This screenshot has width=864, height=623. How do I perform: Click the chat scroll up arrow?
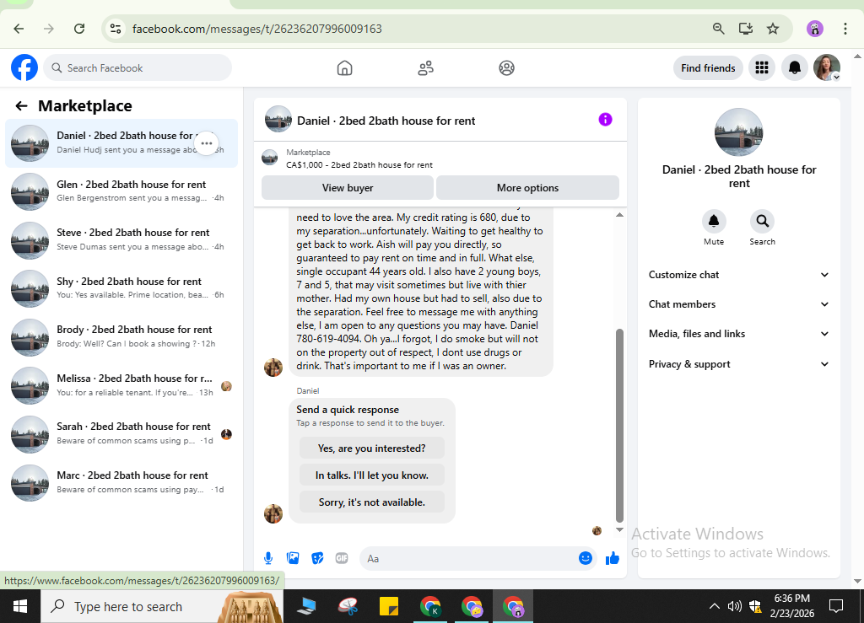click(619, 215)
